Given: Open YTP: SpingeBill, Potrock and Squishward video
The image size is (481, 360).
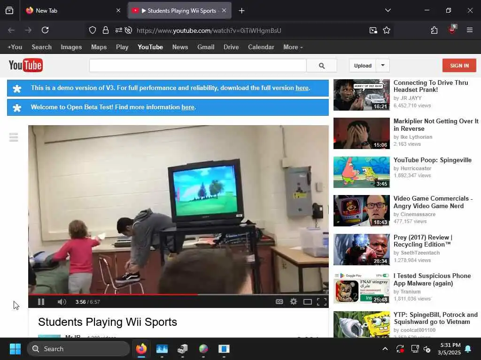Looking at the screenshot, I should tap(435, 318).
